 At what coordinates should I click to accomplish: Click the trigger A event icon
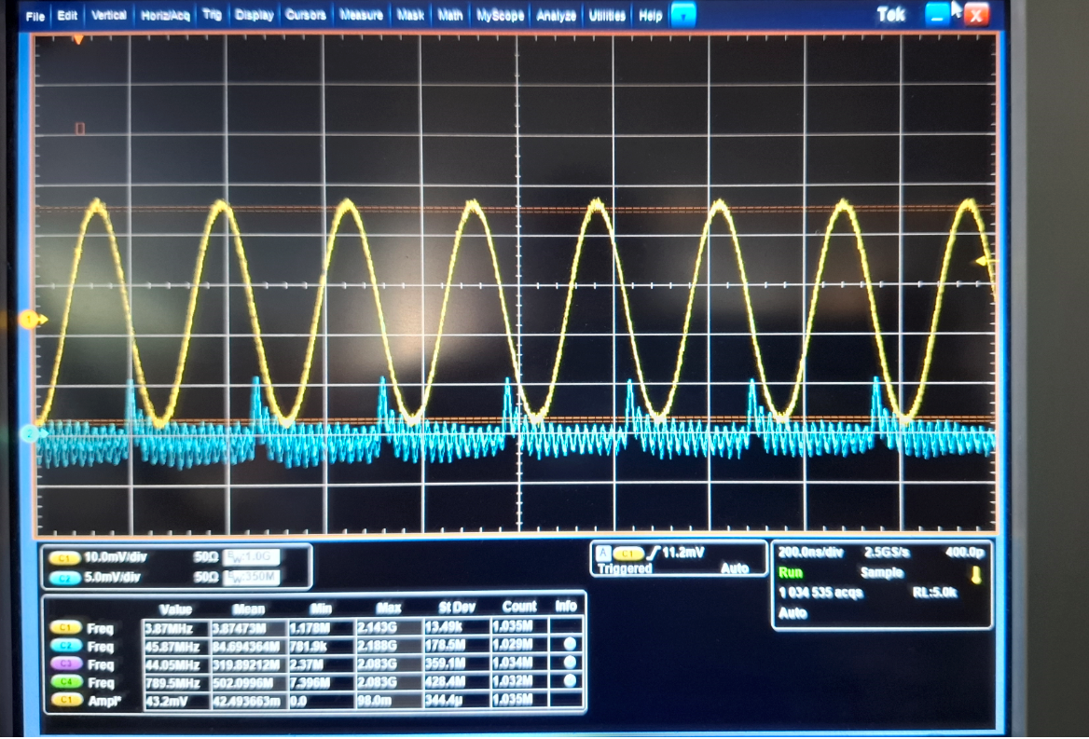[603, 553]
